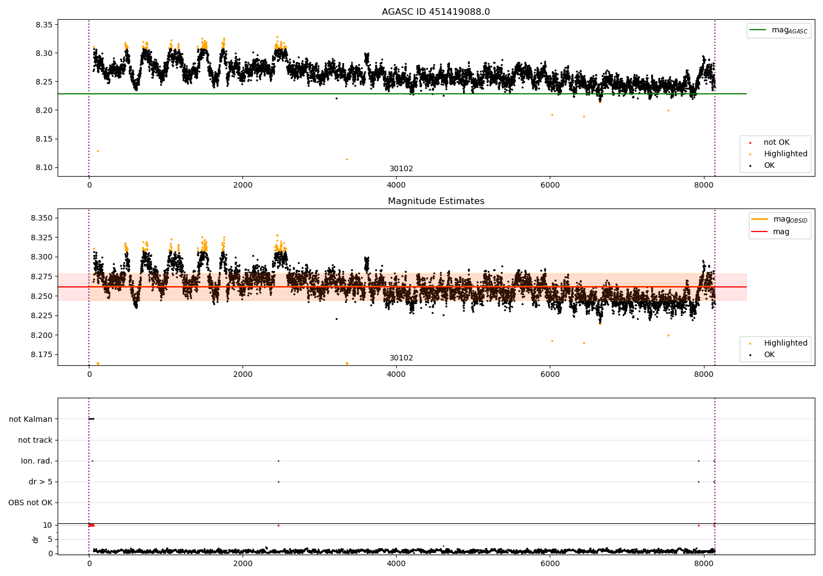Click the 8.350 tick label on middle plot
Viewport: 823px width, 576px height.
[x=42, y=218]
